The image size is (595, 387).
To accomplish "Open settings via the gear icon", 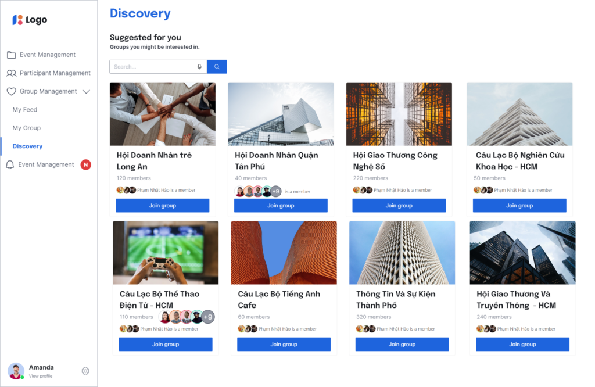I will [x=85, y=371].
